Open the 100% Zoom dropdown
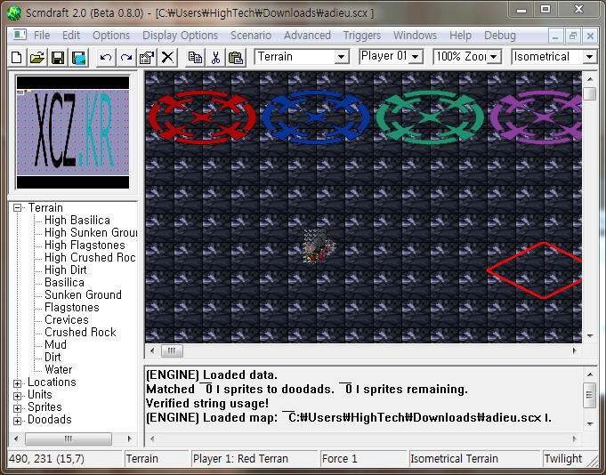 click(494, 57)
